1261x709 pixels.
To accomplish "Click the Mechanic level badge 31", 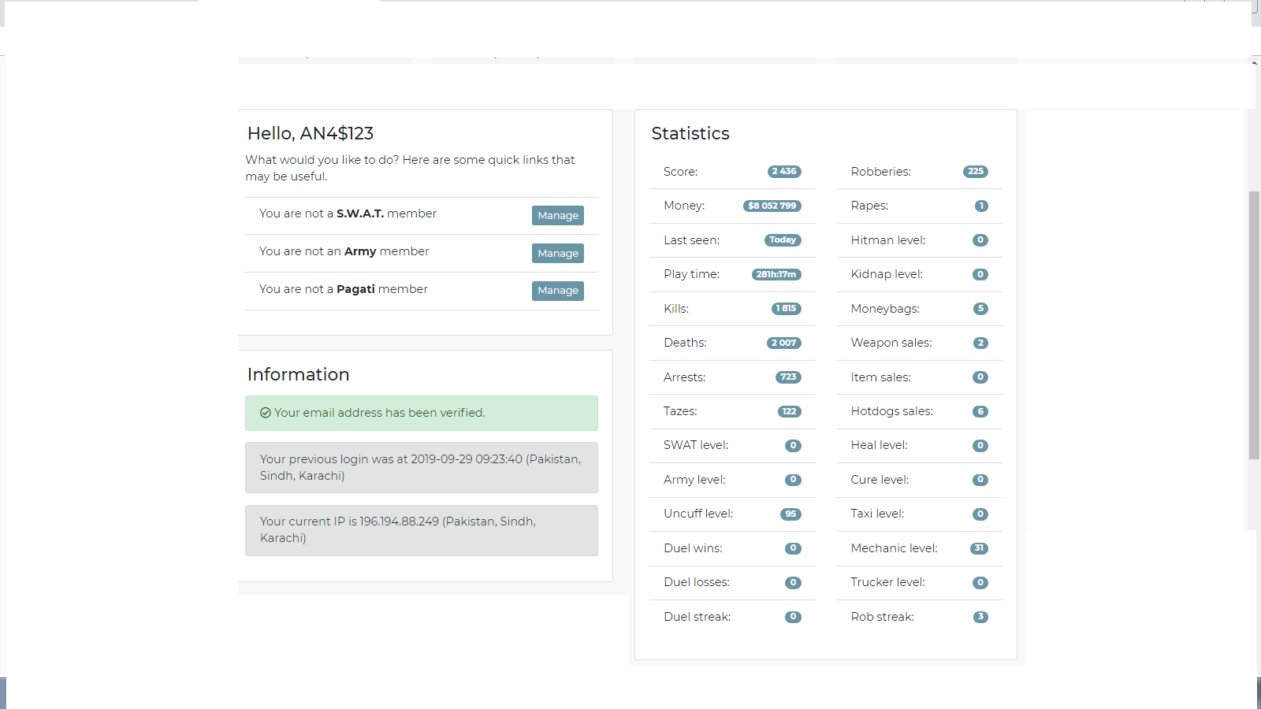I will pyautogui.click(x=979, y=548).
